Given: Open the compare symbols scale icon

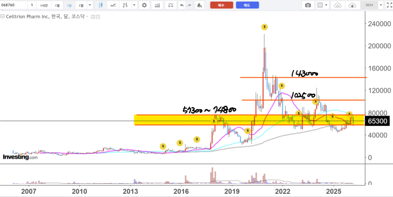Looking at the screenshot, I should pos(171,5).
